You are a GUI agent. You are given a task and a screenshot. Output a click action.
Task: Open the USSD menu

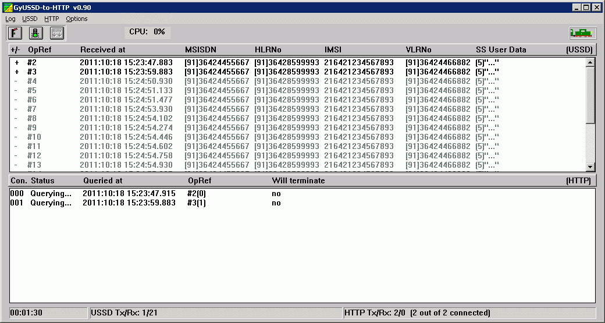(x=30, y=19)
